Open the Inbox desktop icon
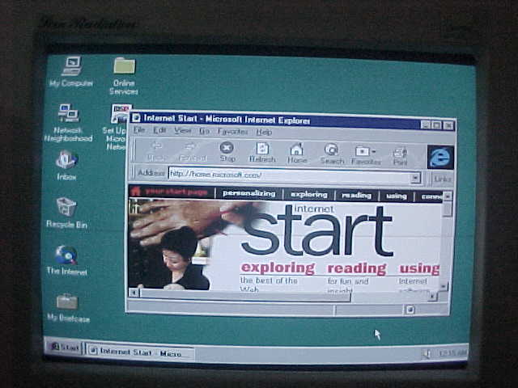The height and width of the screenshot is (388, 518). click(66, 166)
